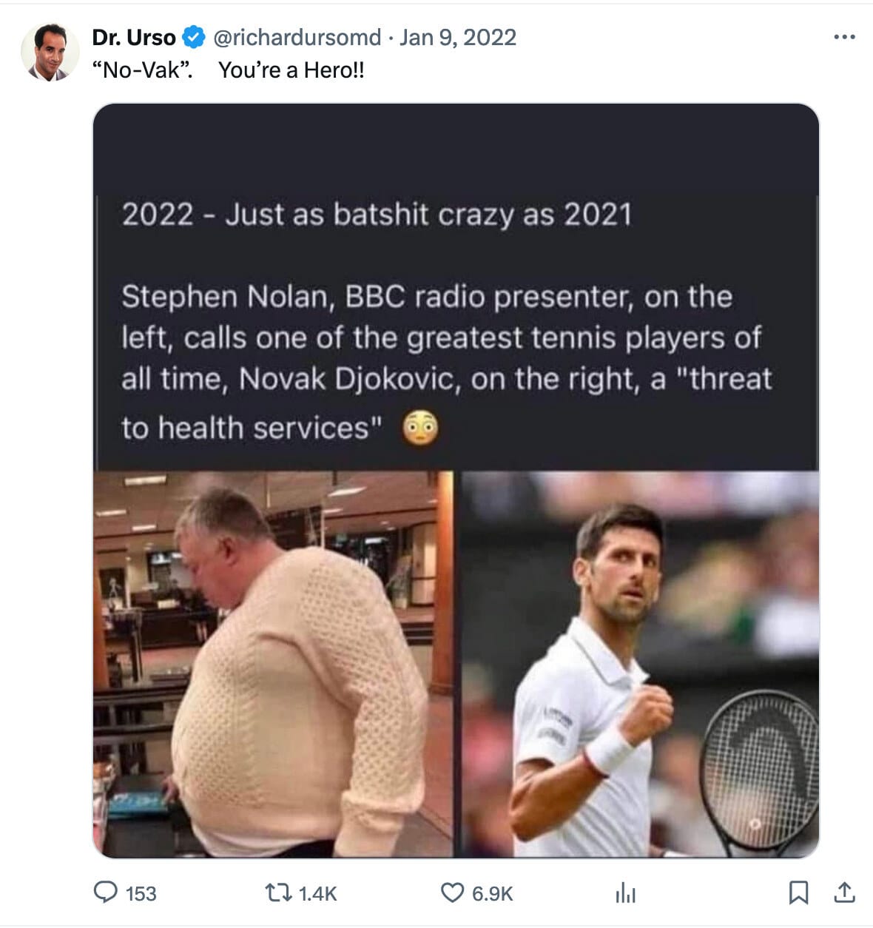The height and width of the screenshot is (928, 873).
Task: Open Dr. Urso's profile avatar
Action: coord(50,52)
